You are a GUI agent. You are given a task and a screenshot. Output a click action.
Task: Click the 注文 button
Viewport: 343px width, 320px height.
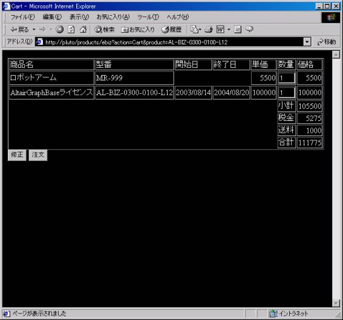click(x=38, y=155)
